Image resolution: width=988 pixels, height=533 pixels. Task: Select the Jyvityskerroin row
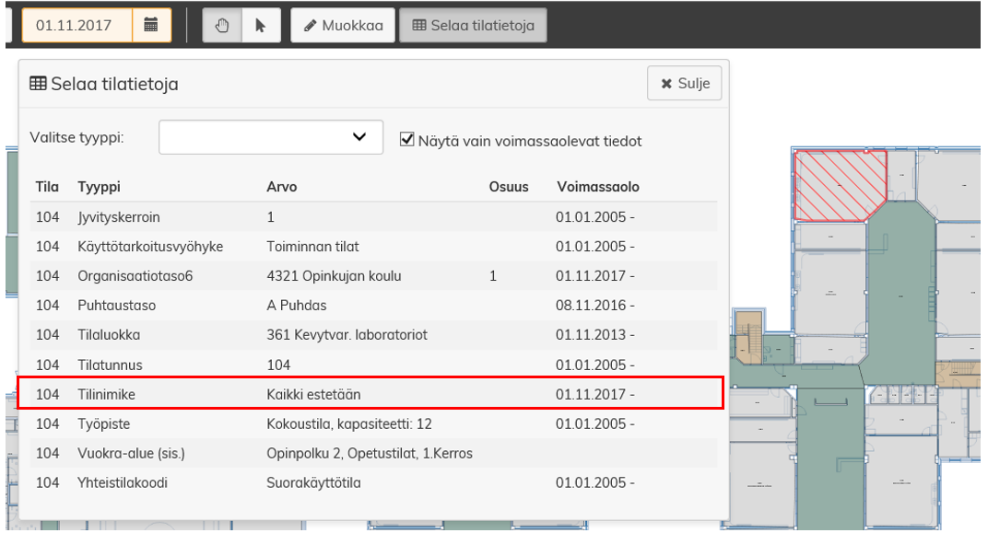click(369, 217)
